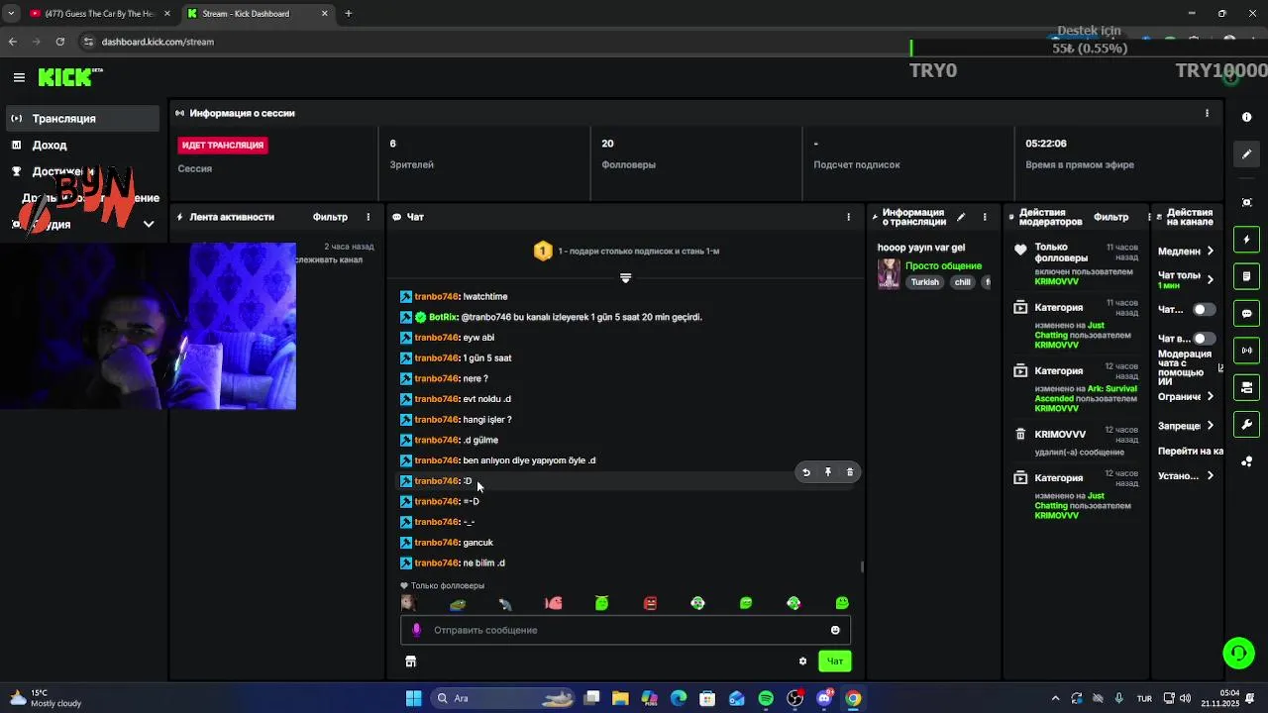Open the green support chat bubble
This screenshot has width=1268, height=713.
pyautogui.click(x=1238, y=653)
